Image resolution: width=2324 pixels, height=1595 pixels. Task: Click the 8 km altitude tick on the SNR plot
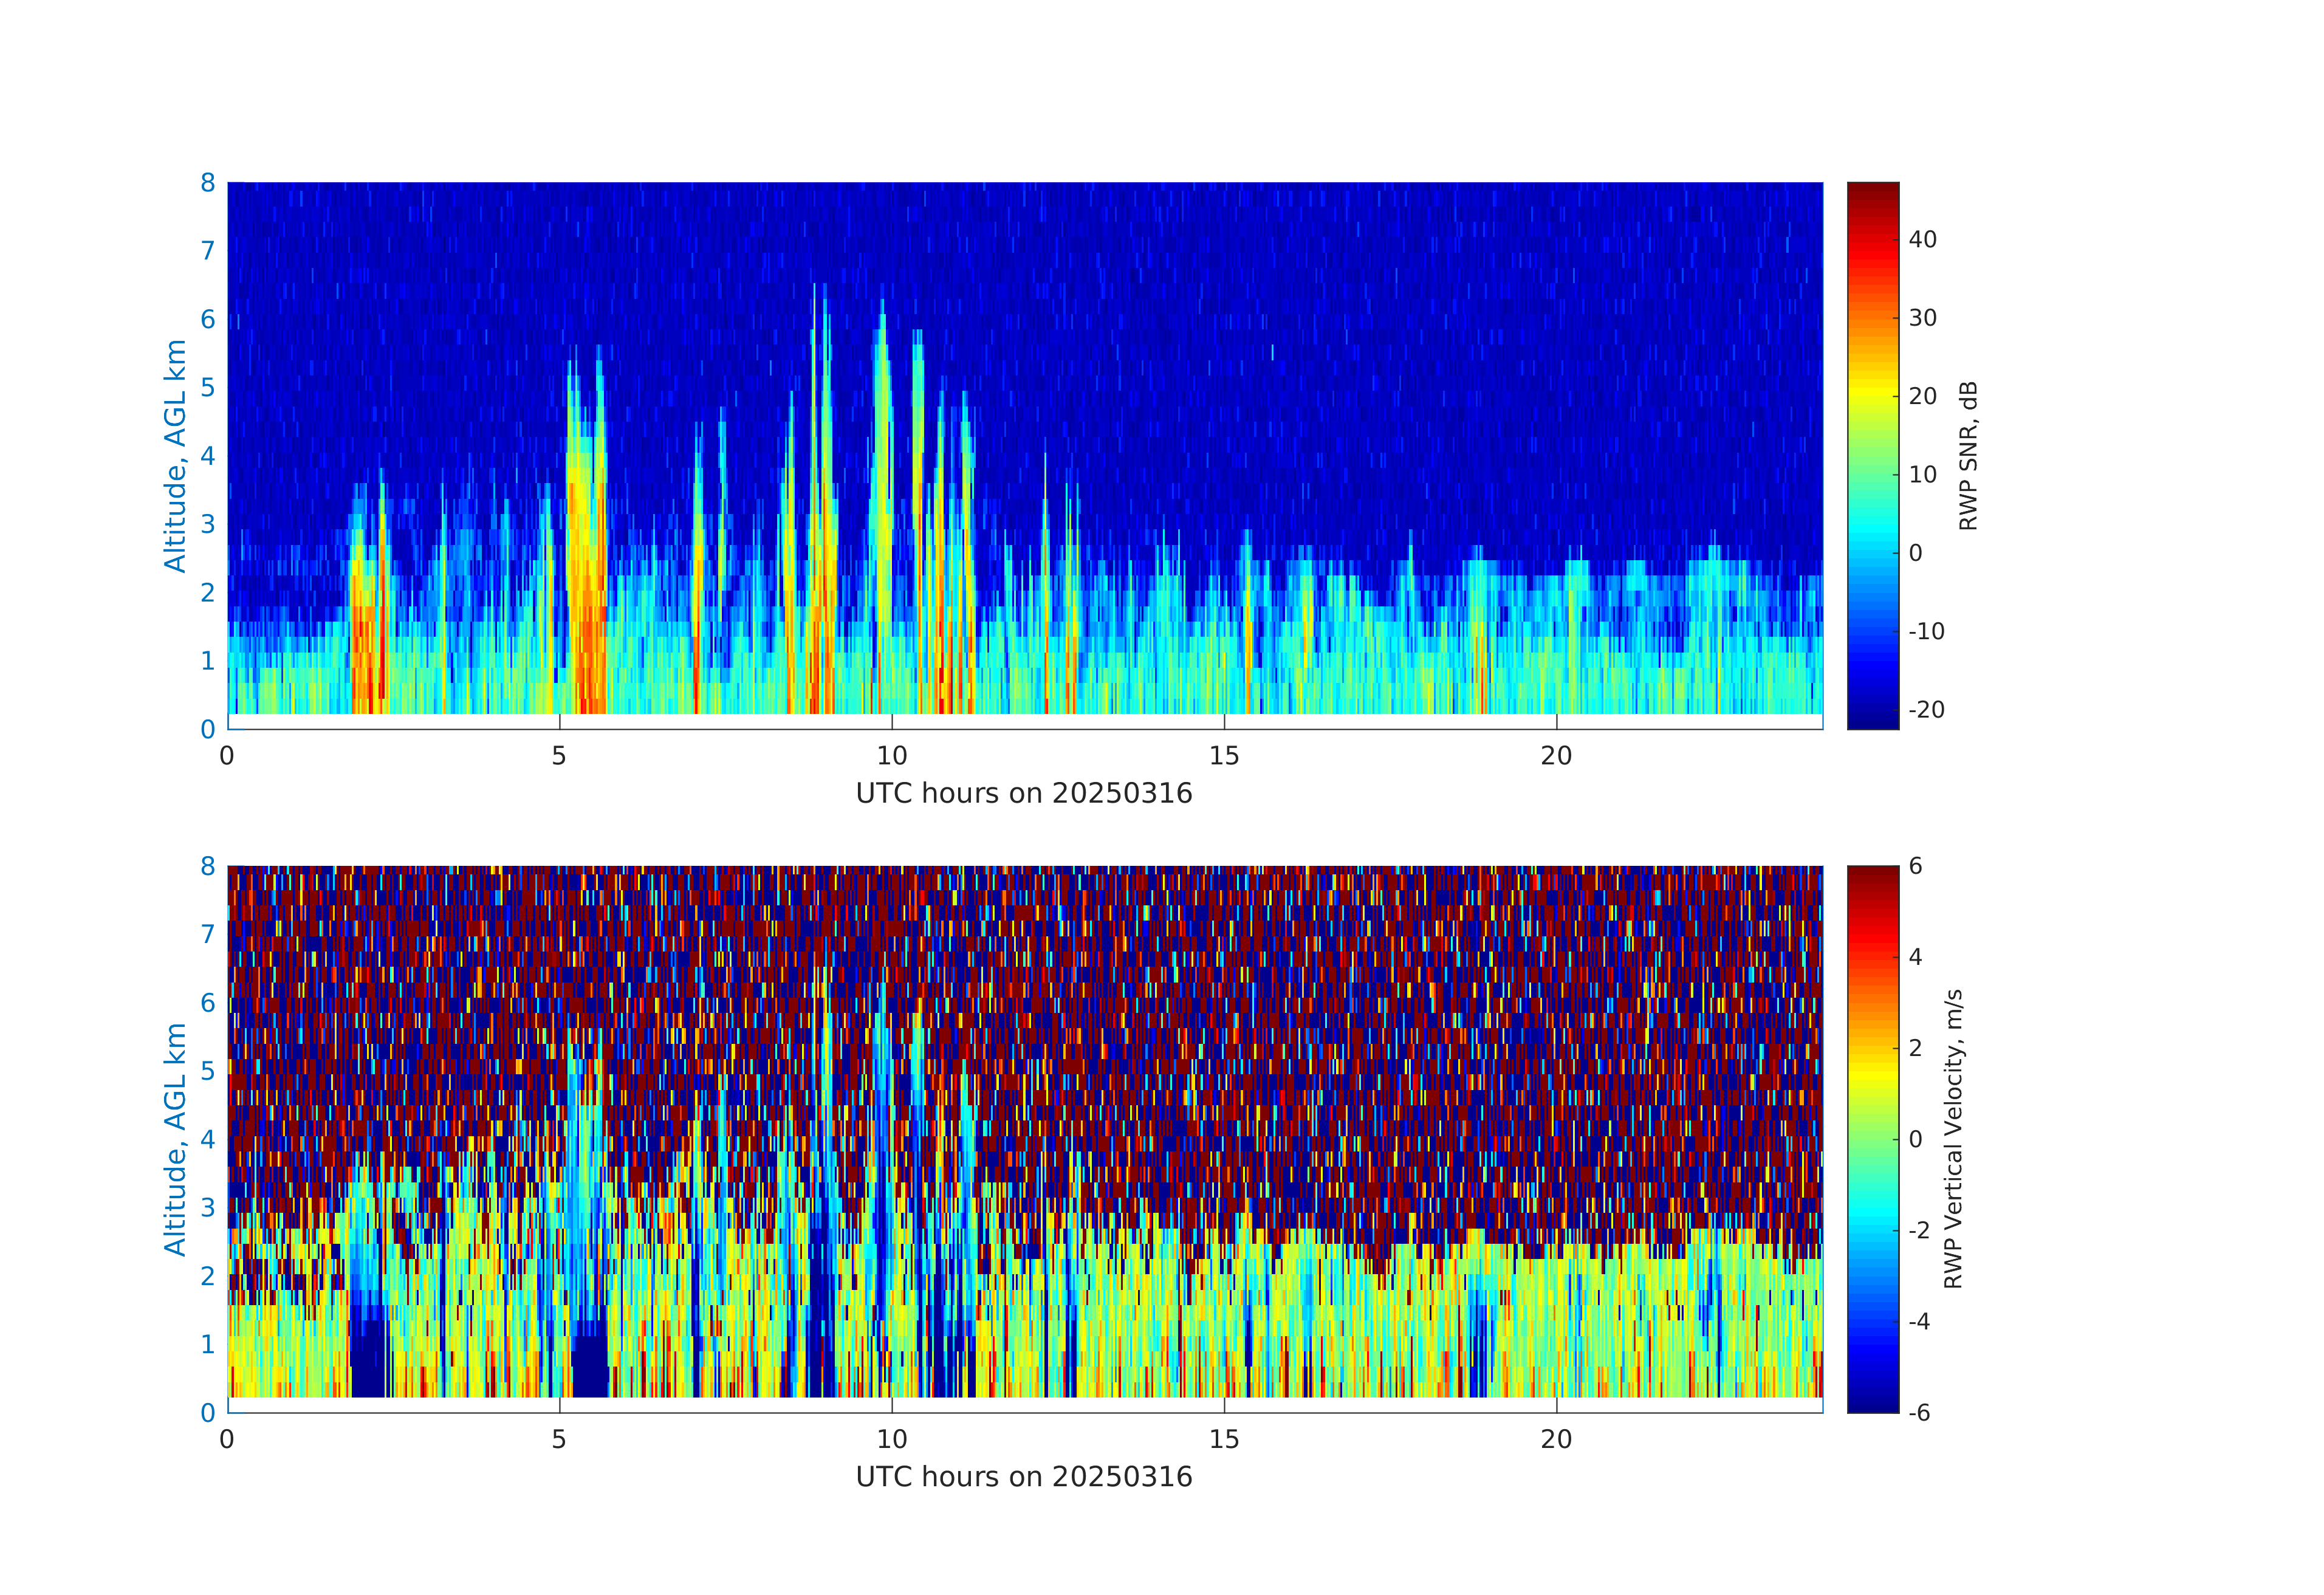pyautogui.click(x=208, y=183)
